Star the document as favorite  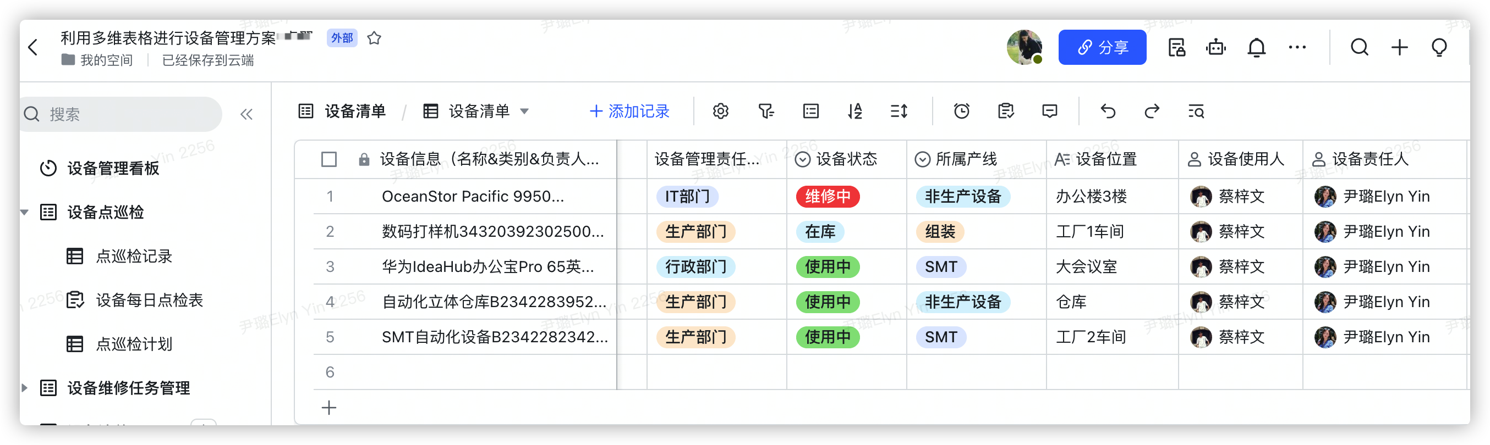coord(374,38)
